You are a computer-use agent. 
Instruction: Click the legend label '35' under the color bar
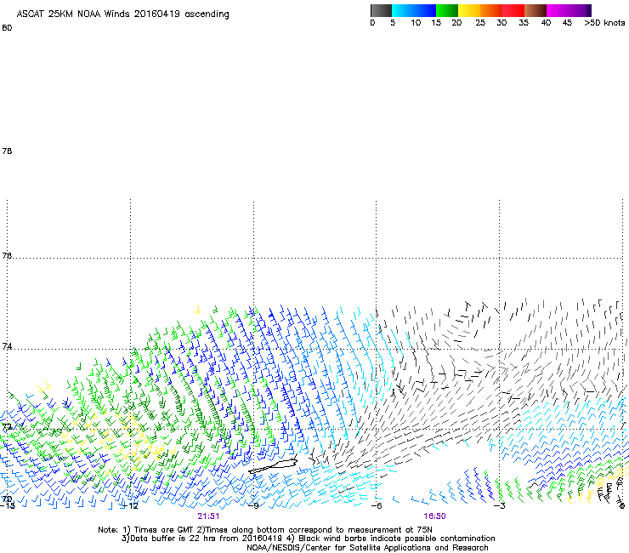(x=524, y=23)
